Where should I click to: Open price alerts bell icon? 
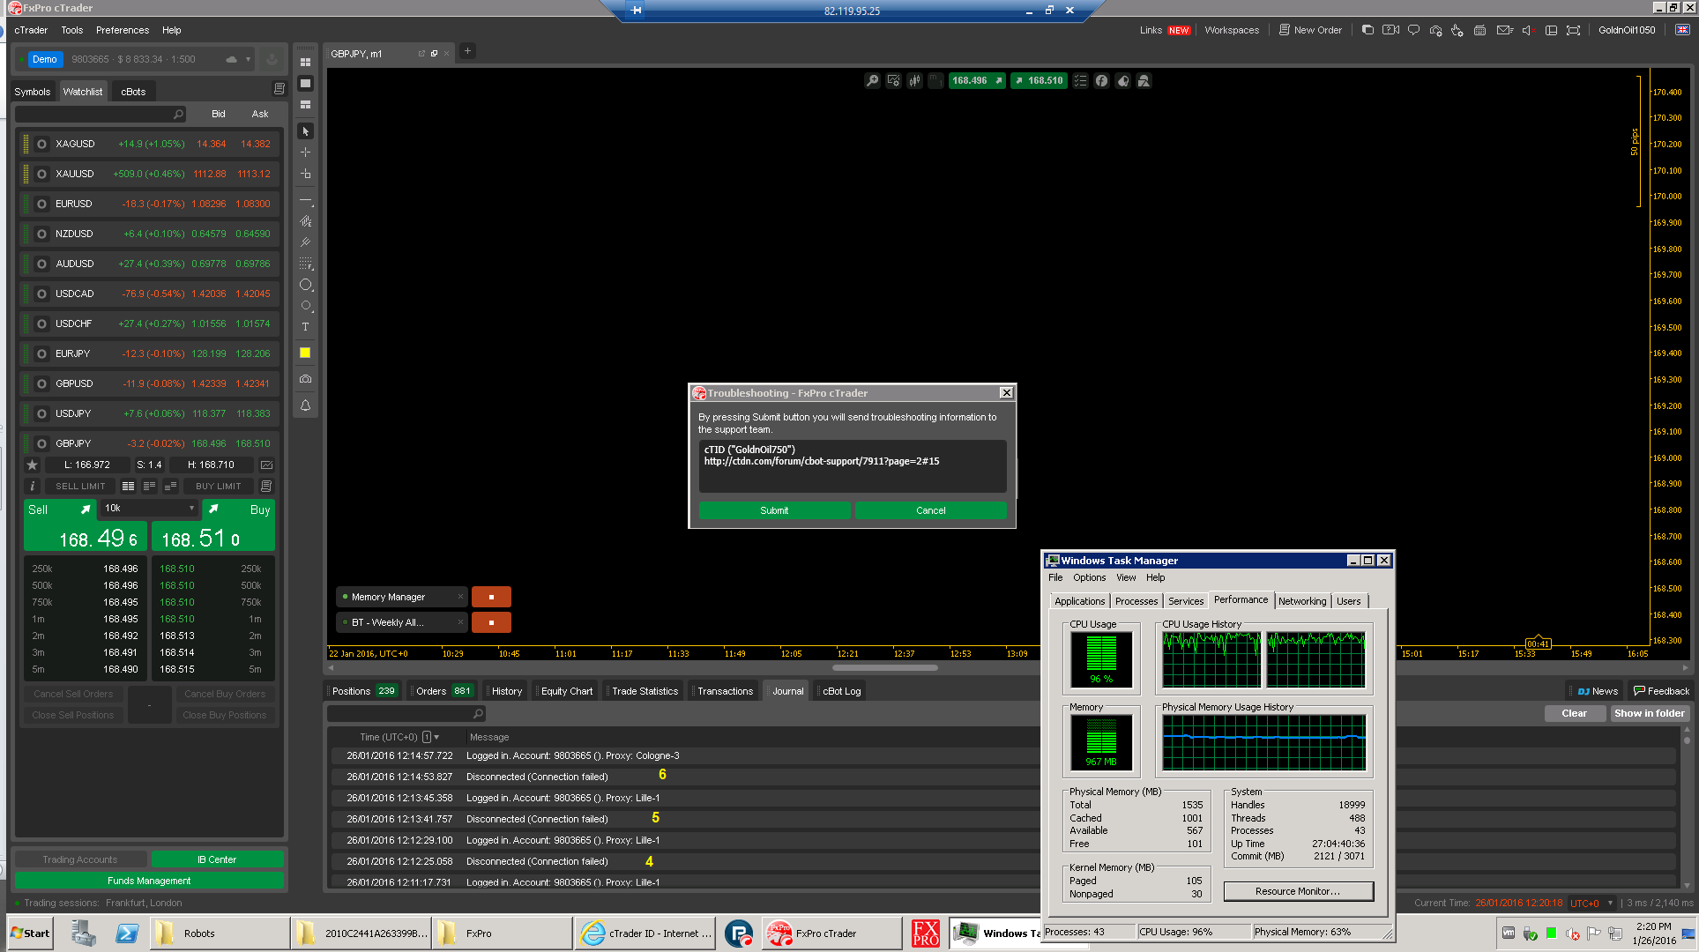click(x=305, y=405)
